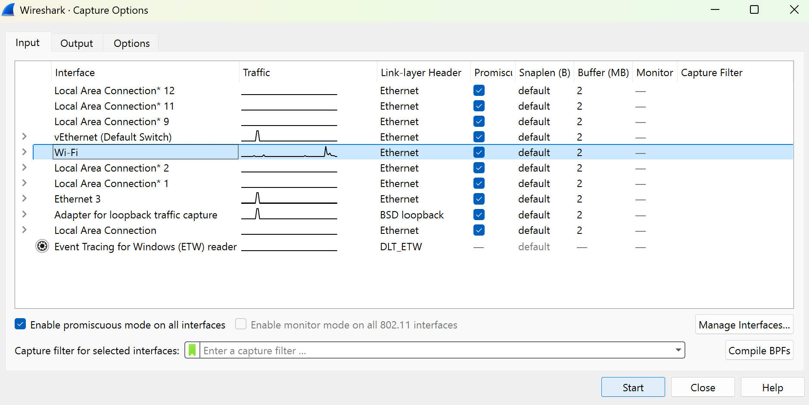The height and width of the screenshot is (405, 809).
Task: Switch to the Options tab
Action: click(x=131, y=43)
